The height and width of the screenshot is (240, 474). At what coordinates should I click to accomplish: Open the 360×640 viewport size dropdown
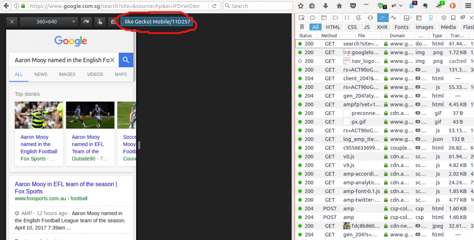49,21
